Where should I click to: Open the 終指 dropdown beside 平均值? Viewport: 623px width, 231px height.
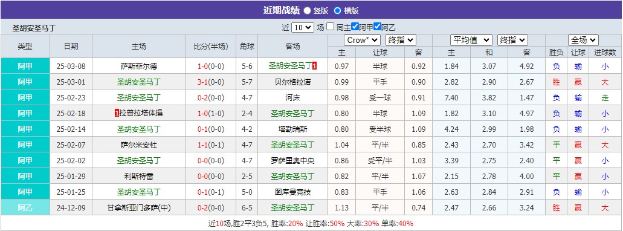[512, 40]
